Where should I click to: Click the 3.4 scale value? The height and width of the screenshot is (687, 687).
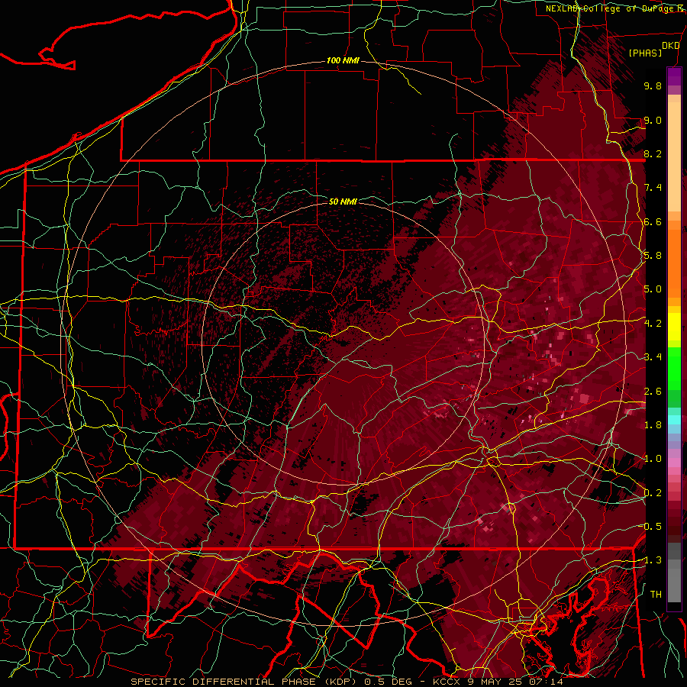pos(653,357)
